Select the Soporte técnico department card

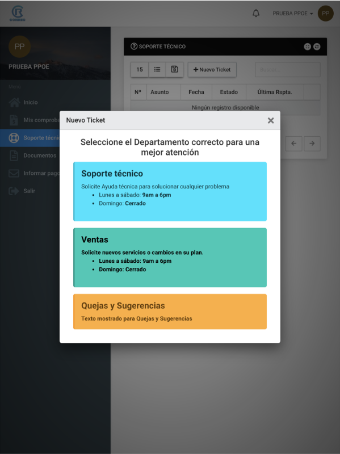(170, 191)
